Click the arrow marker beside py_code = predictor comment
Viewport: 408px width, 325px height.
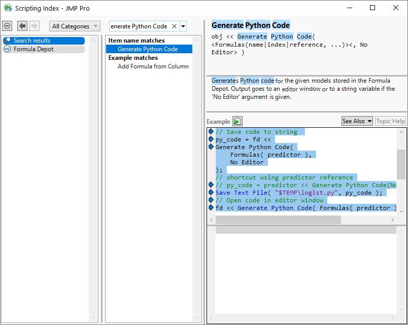(x=211, y=185)
